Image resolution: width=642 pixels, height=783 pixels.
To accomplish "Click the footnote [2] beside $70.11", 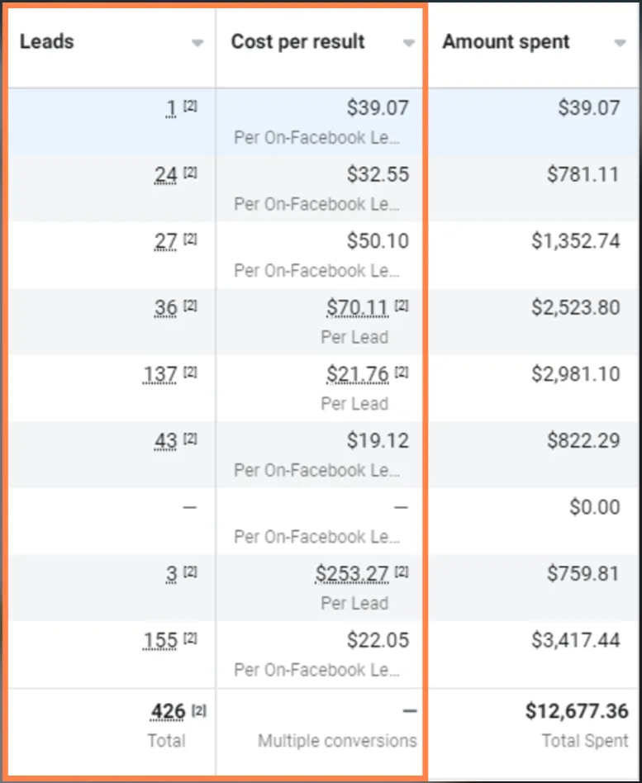I will (x=402, y=305).
